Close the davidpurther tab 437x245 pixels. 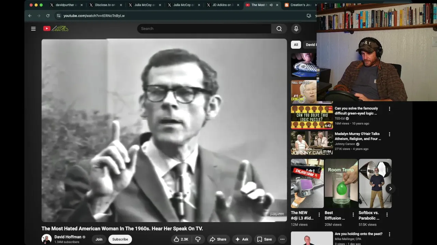[x=82, y=5]
